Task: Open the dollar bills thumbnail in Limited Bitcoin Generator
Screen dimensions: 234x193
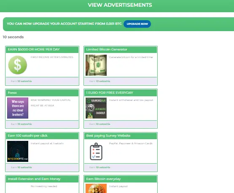Action: [96, 65]
